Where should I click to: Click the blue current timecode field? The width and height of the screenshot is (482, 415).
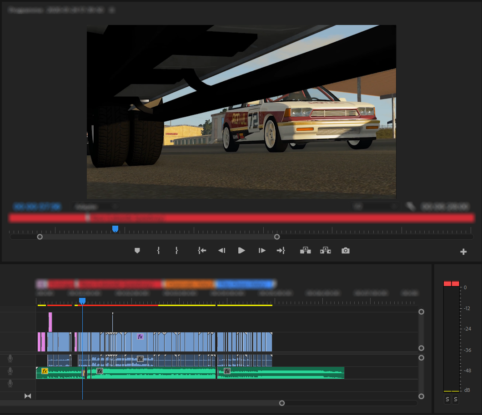coord(37,207)
